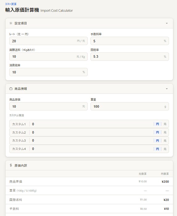Select 円 currency for カスタム4
The width and height of the screenshot is (177, 216).
(x=158, y=149)
